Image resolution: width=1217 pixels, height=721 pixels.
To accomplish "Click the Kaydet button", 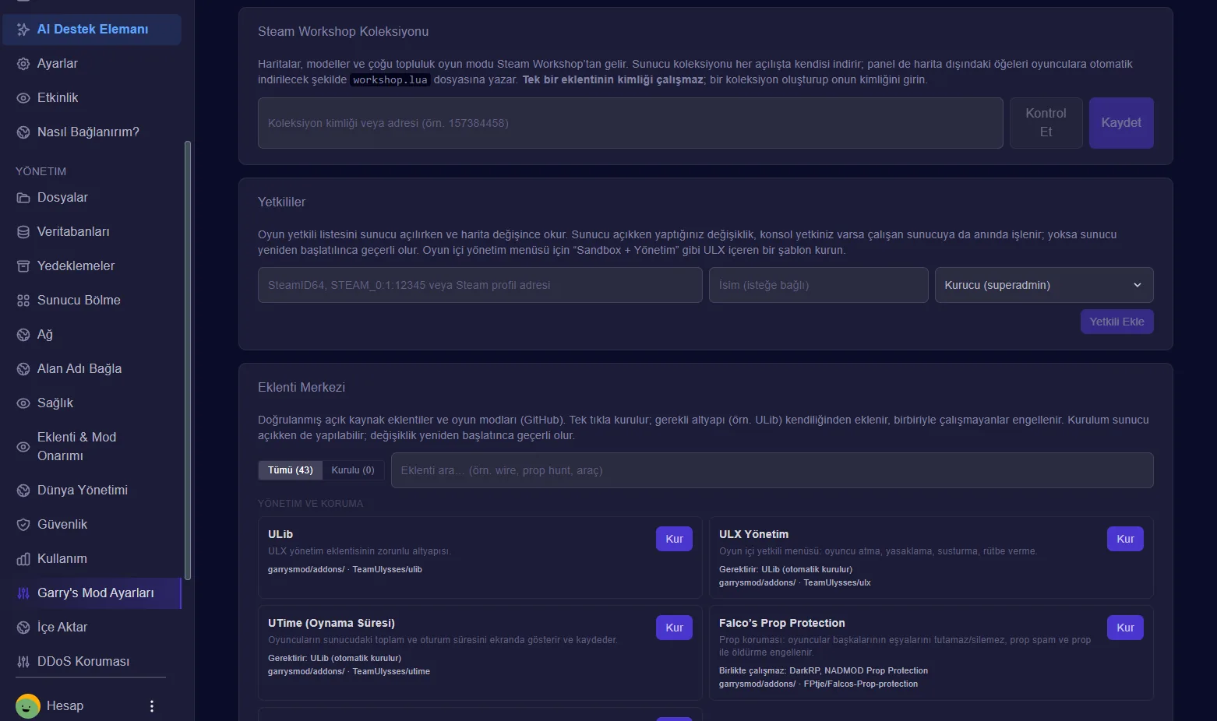I will [1121, 123].
